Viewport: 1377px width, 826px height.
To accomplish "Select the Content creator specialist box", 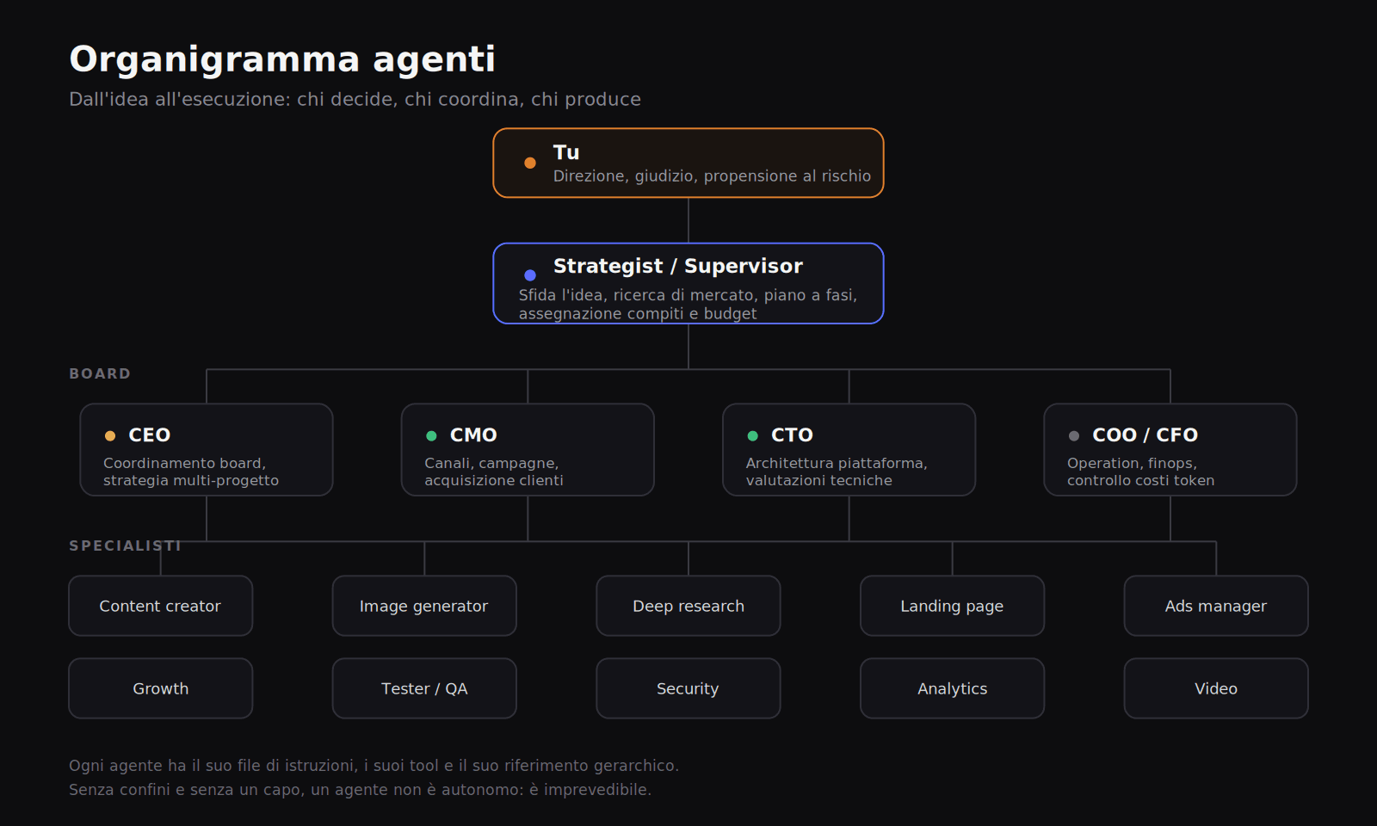I will (x=161, y=606).
